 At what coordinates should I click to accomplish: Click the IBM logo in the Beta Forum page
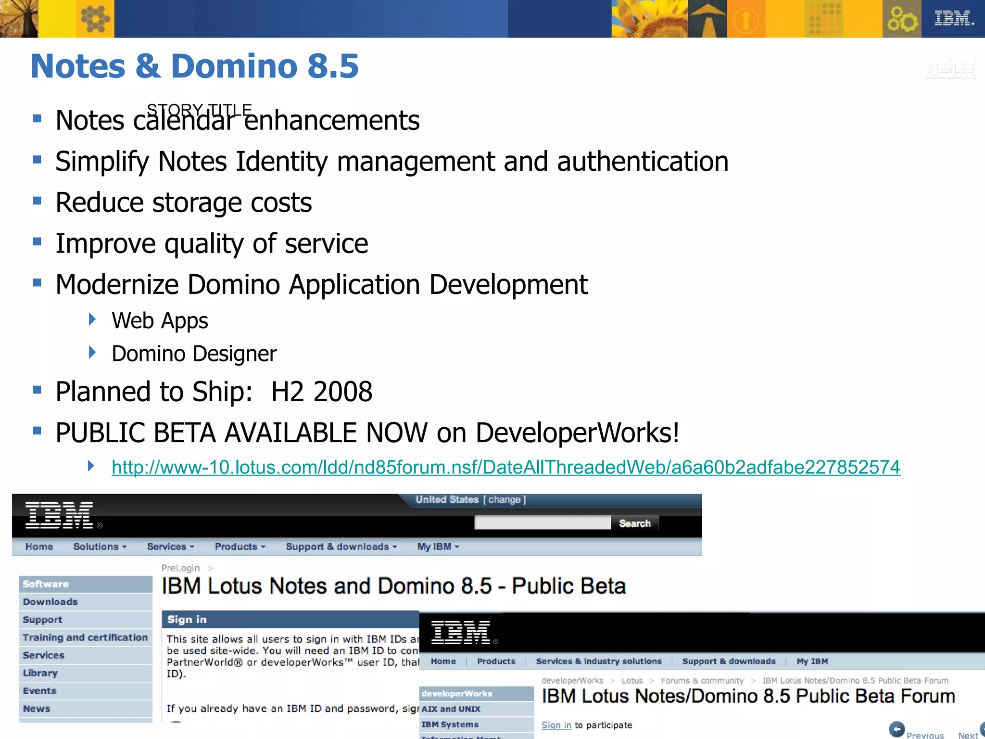pos(461,632)
